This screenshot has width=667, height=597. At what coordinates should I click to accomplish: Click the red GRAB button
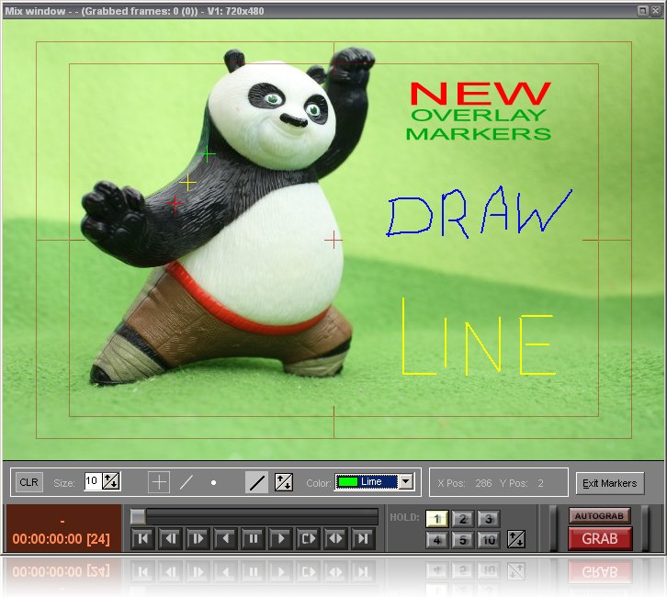point(600,539)
